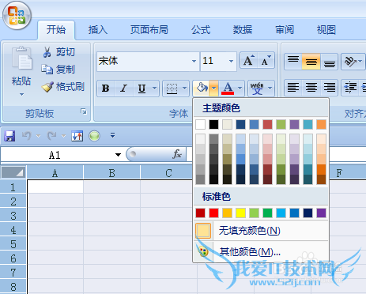Select cell A1

(55, 187)
